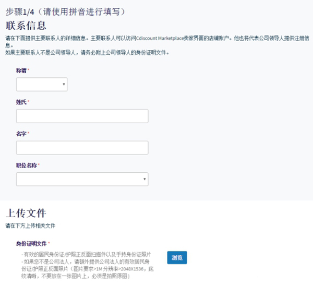Click the 身份证明文件 label
This screenshot has height=286, width=313.
tap(31, 243)
